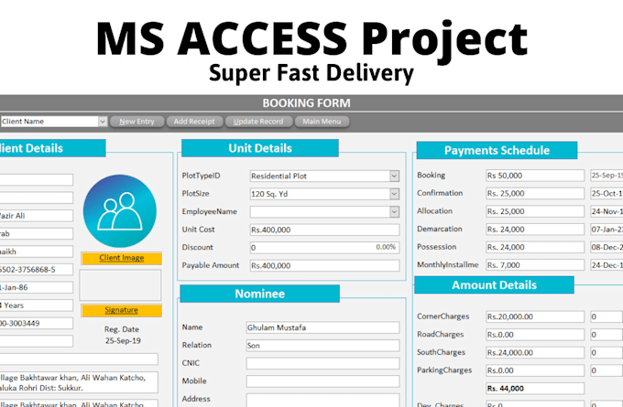Click the client image placeholder icon
This screenshot has height=407, width=623.
120,211
